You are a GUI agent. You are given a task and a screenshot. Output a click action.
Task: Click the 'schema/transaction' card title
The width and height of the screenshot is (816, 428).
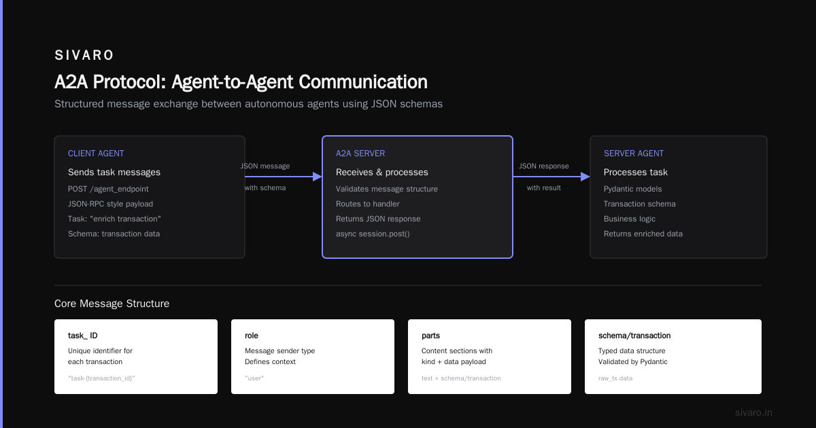pos(634,336)
